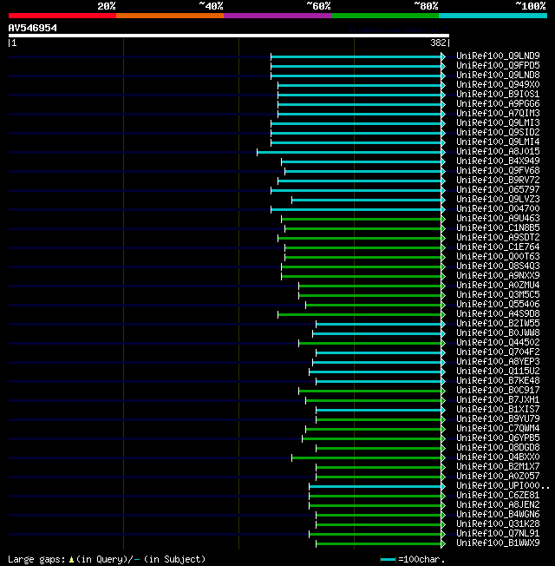Viewport: 555px width, 566px height.
Task: Click the text UniRef100_B9RV72
Action: tap(498, 180)
